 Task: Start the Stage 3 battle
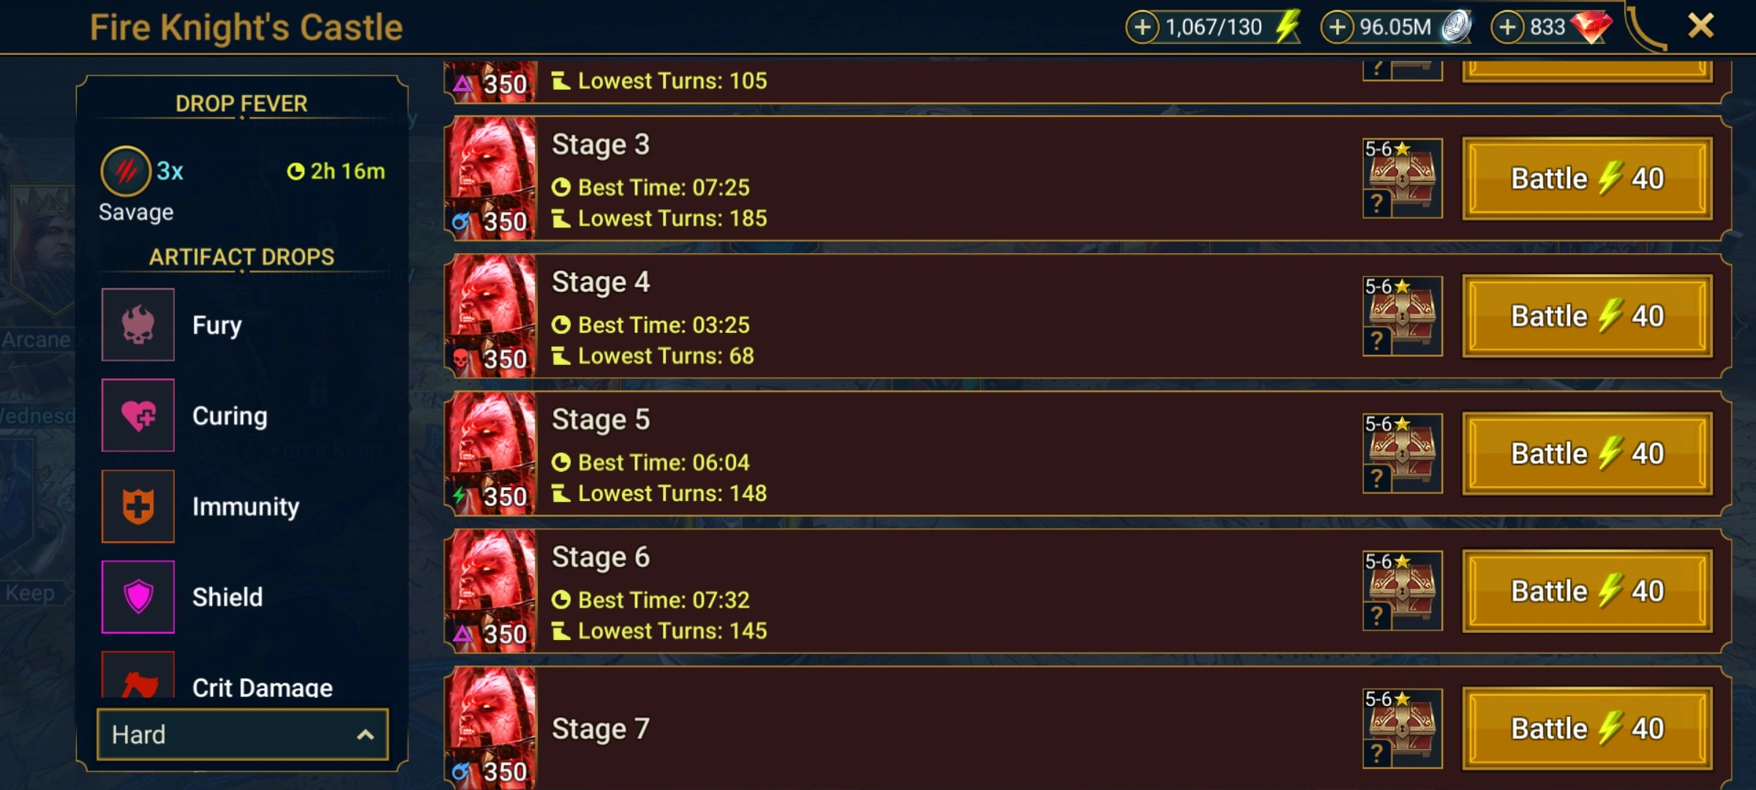1588,178
